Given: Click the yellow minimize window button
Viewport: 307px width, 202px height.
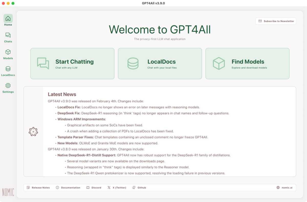Looking at the screenshot, I should click(8, 3).
